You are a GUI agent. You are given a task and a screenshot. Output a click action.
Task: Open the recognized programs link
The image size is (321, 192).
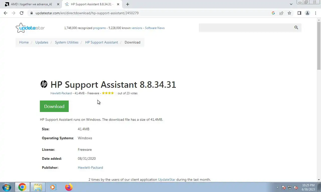pos(99,28)
